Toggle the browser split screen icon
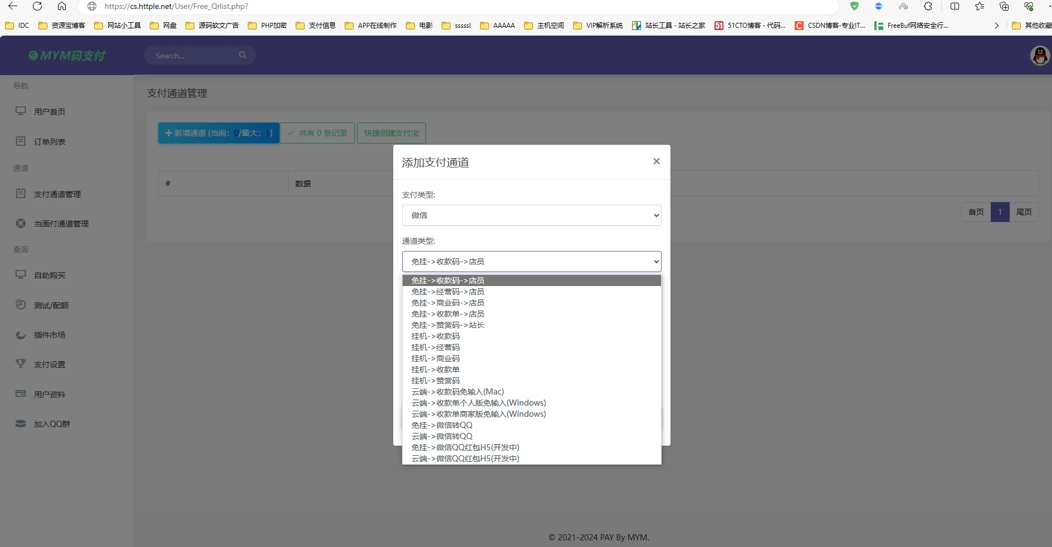This screenshot has width=1052, height=547. point(955,6)
